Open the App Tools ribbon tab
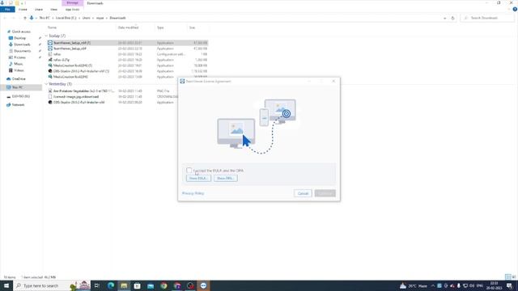 72,9
